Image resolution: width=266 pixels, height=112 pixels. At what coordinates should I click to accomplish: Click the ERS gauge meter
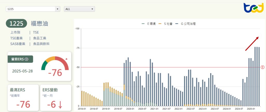click(55, 63)
